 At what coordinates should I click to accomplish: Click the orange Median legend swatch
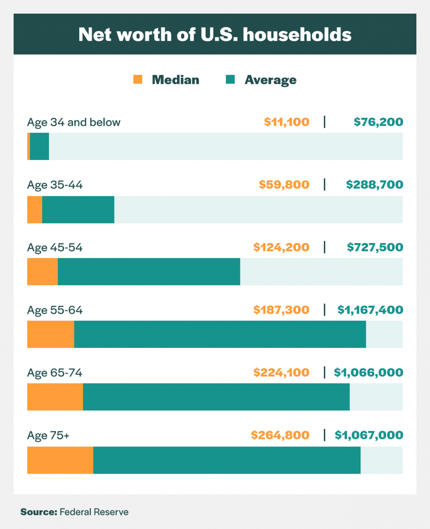click(138, 79)
